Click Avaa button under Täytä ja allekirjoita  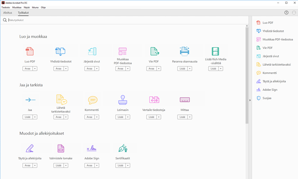click(27, 165)
